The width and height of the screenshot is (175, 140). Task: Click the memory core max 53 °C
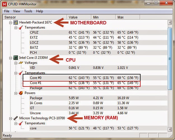(128, 128)
